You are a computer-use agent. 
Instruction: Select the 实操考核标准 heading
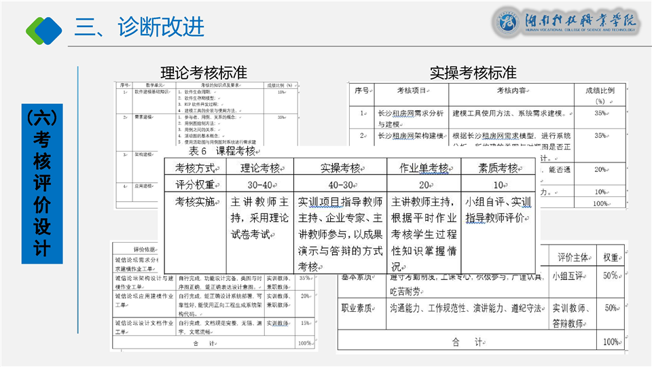coord(473,72)
